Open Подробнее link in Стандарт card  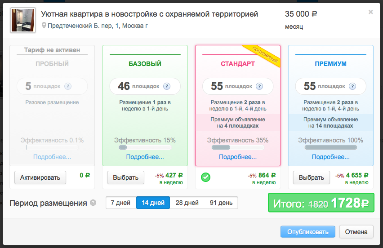click(238, 157)
